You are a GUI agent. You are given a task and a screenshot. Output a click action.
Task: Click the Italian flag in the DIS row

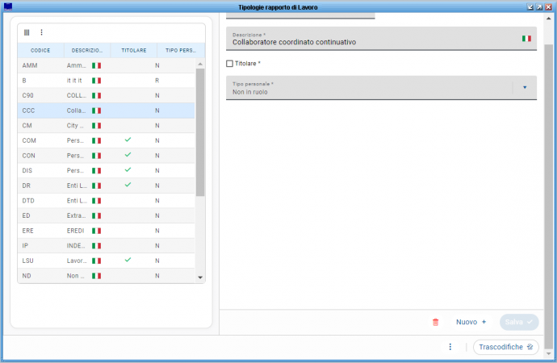point(96,171)
